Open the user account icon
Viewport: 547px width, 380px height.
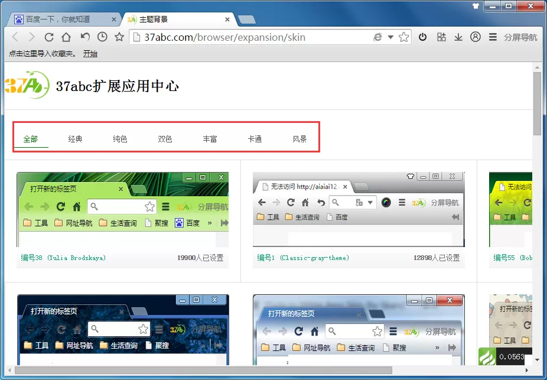(475, 37)
